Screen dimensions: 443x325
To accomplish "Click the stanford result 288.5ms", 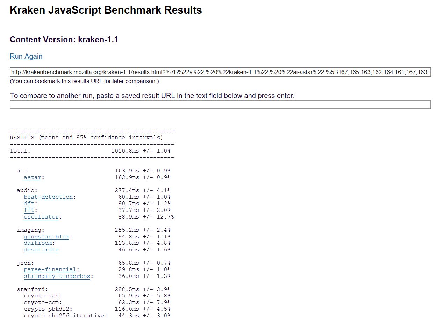I will (127, 289).
